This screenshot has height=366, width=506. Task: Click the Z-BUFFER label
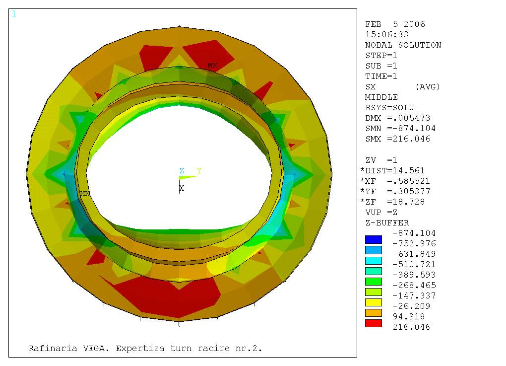[x=387, y=223]
